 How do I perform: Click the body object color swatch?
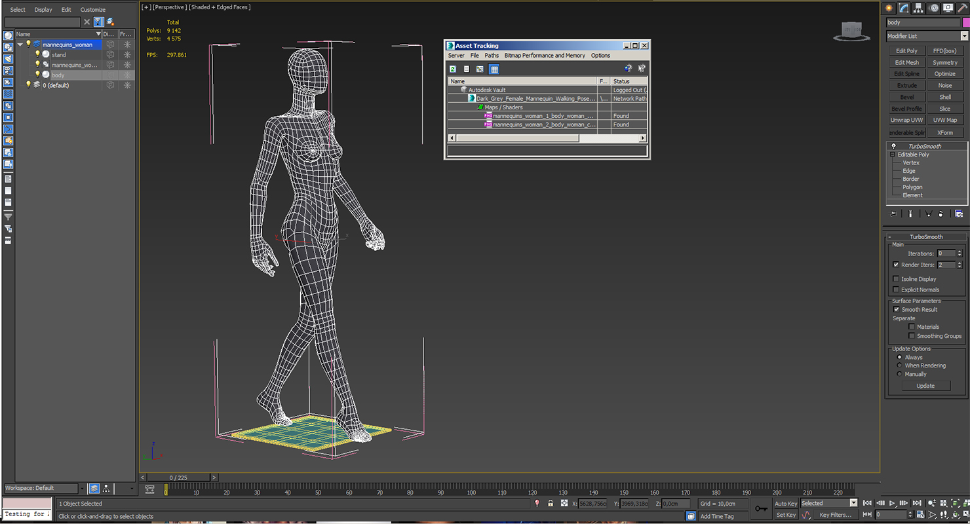(x=966, y=22)
